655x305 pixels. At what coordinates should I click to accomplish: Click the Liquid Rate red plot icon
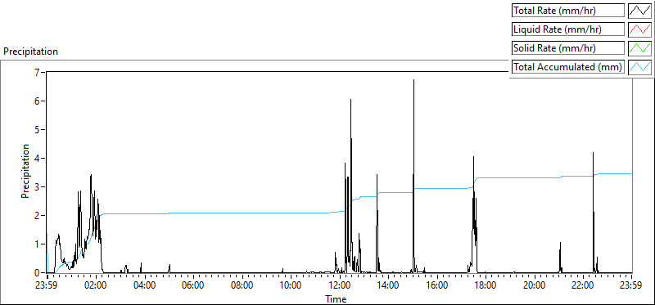pos(639,29)
